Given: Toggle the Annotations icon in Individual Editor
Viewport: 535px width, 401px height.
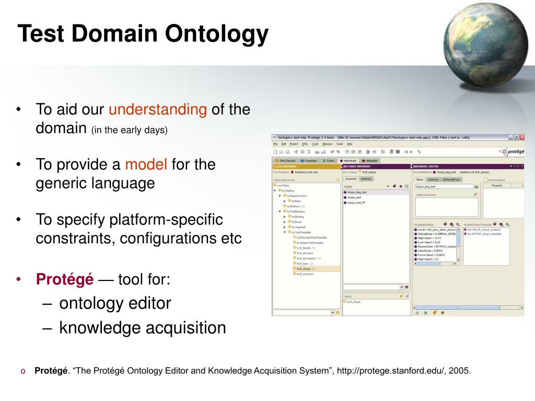Looking at the screenshot, I should (485, 180).
